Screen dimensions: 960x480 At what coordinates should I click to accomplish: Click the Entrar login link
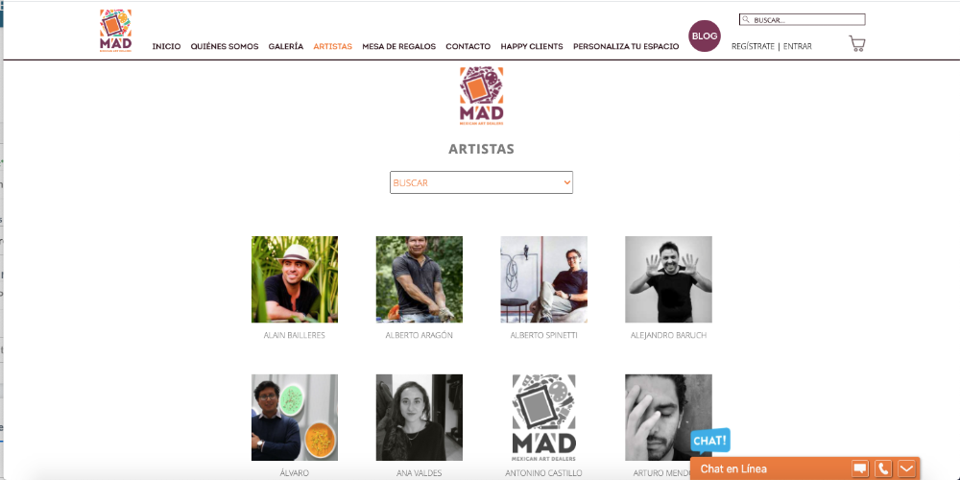(798, 46)
